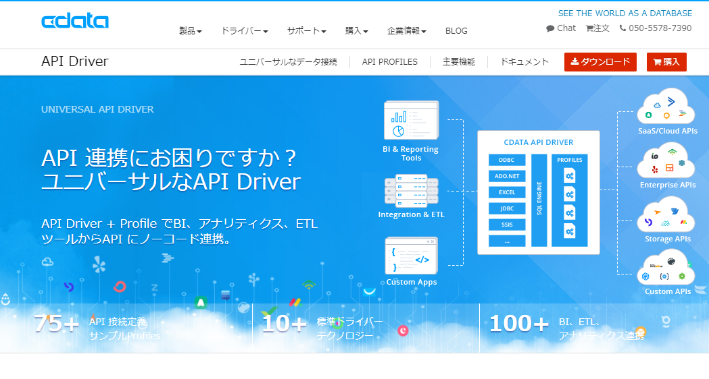Click the first profile document icon
This screenshot has width=709, height=379.
click(570, 175)
